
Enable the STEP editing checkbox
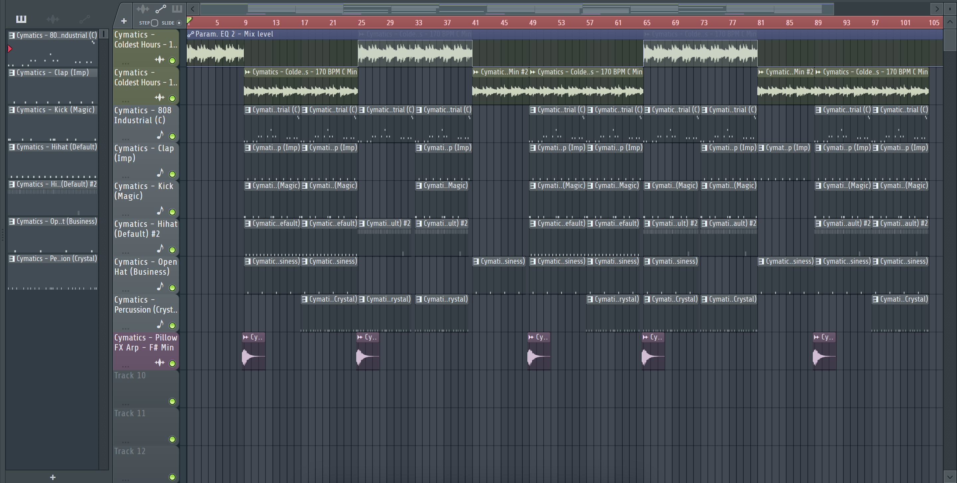click(155, 23)
